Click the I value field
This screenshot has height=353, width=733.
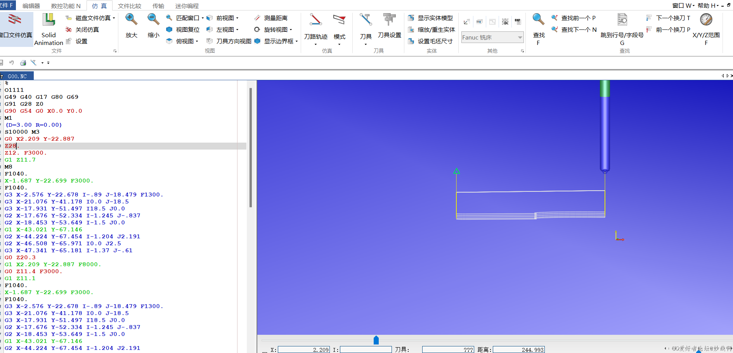[366, 350]
